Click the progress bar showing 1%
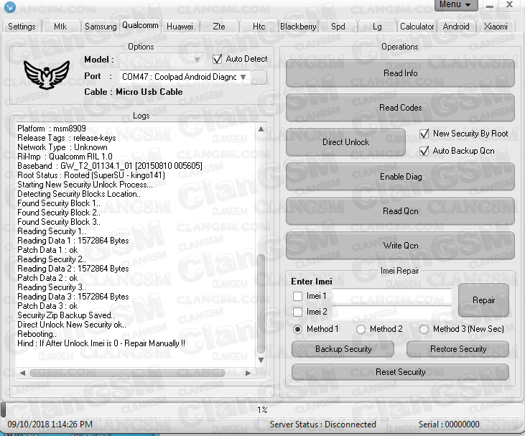The image size is (525, 436). pos(262,410)
